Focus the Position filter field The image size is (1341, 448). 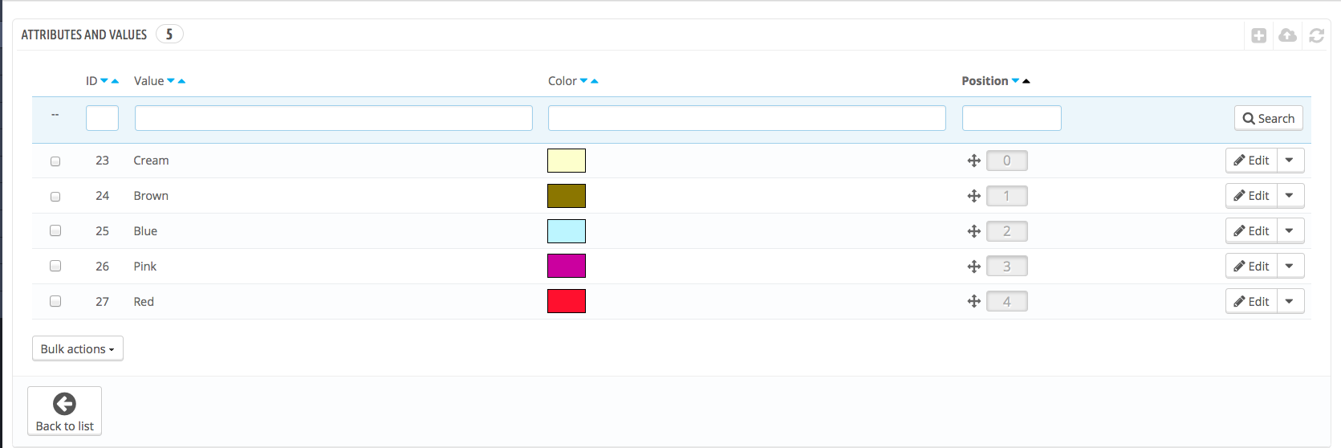coord(1012,118)
